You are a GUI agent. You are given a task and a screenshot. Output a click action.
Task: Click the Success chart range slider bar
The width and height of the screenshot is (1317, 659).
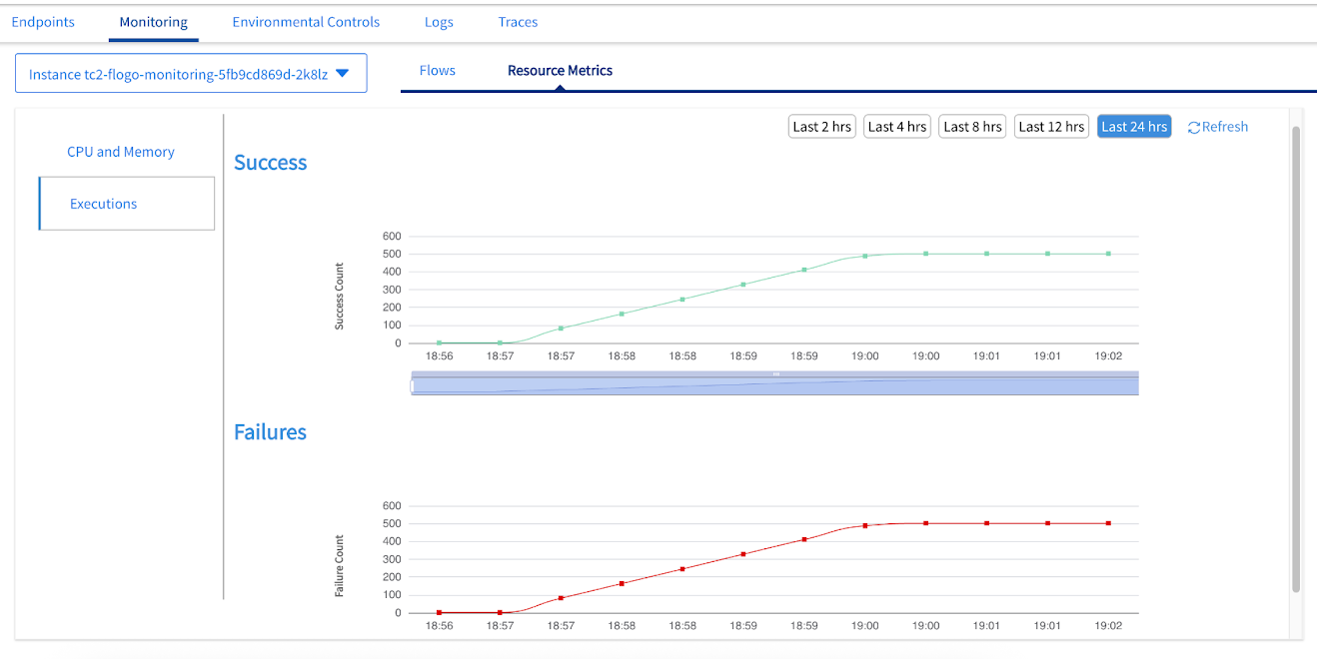coord(775,385)
